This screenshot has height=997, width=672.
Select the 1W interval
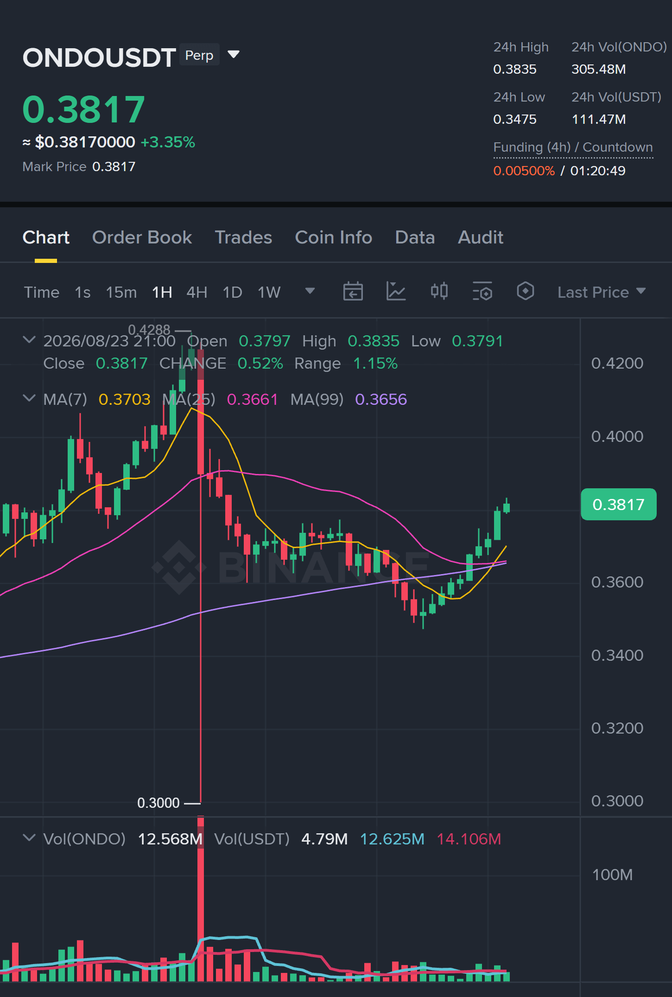tap(269, 292)
